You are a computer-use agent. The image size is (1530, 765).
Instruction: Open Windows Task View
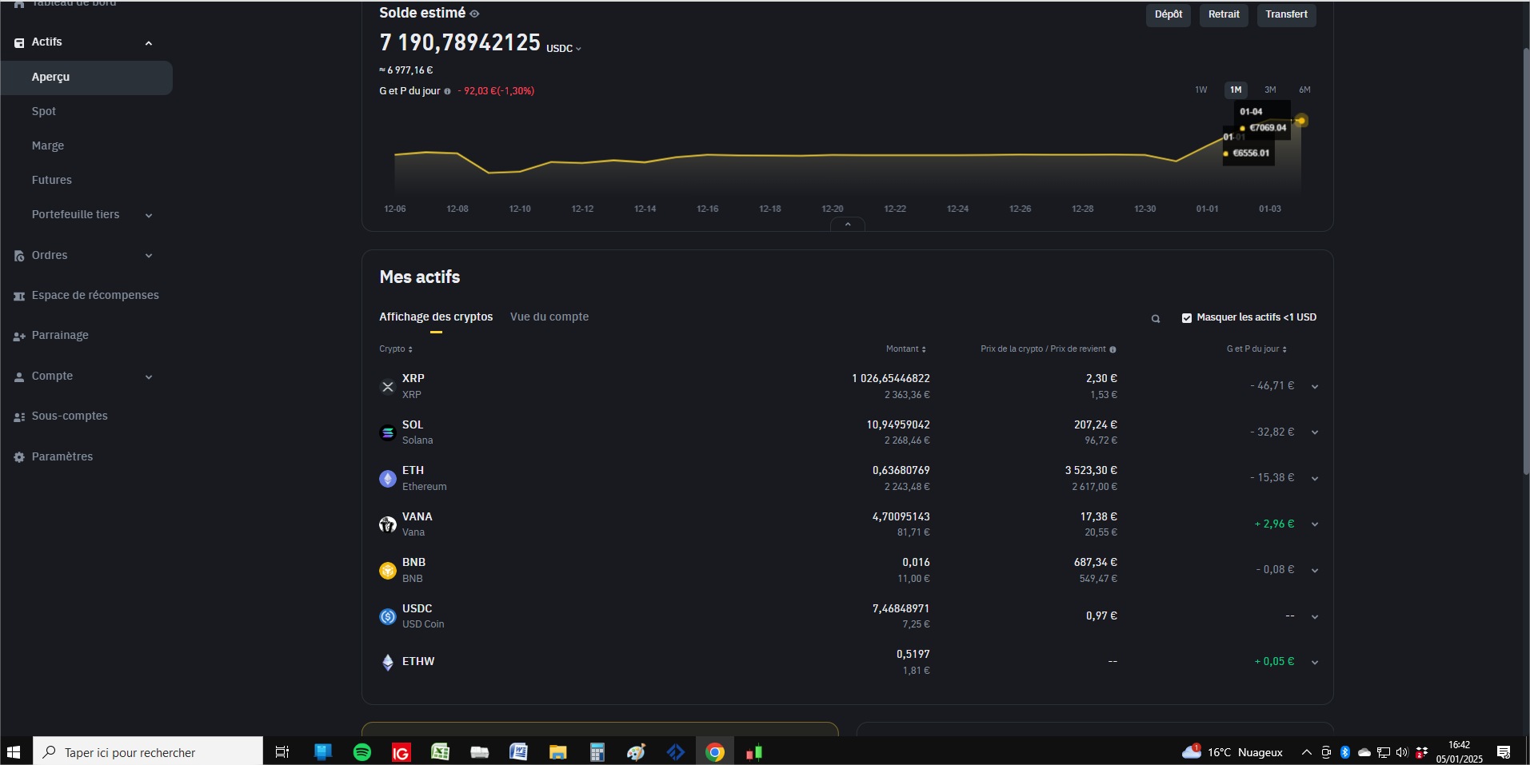pos(282,752)
